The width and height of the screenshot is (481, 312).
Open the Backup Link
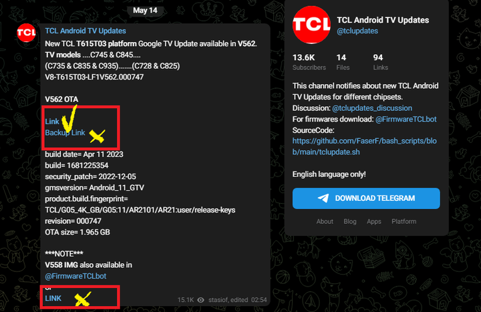[65, 132]
